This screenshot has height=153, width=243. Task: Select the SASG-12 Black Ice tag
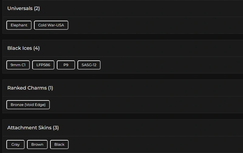click(x=89, y=65)
